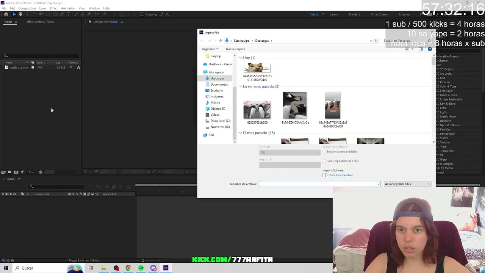Click the Nueva carpeta button
Viewport: 485px width, 273px height.
click(235, 49)
